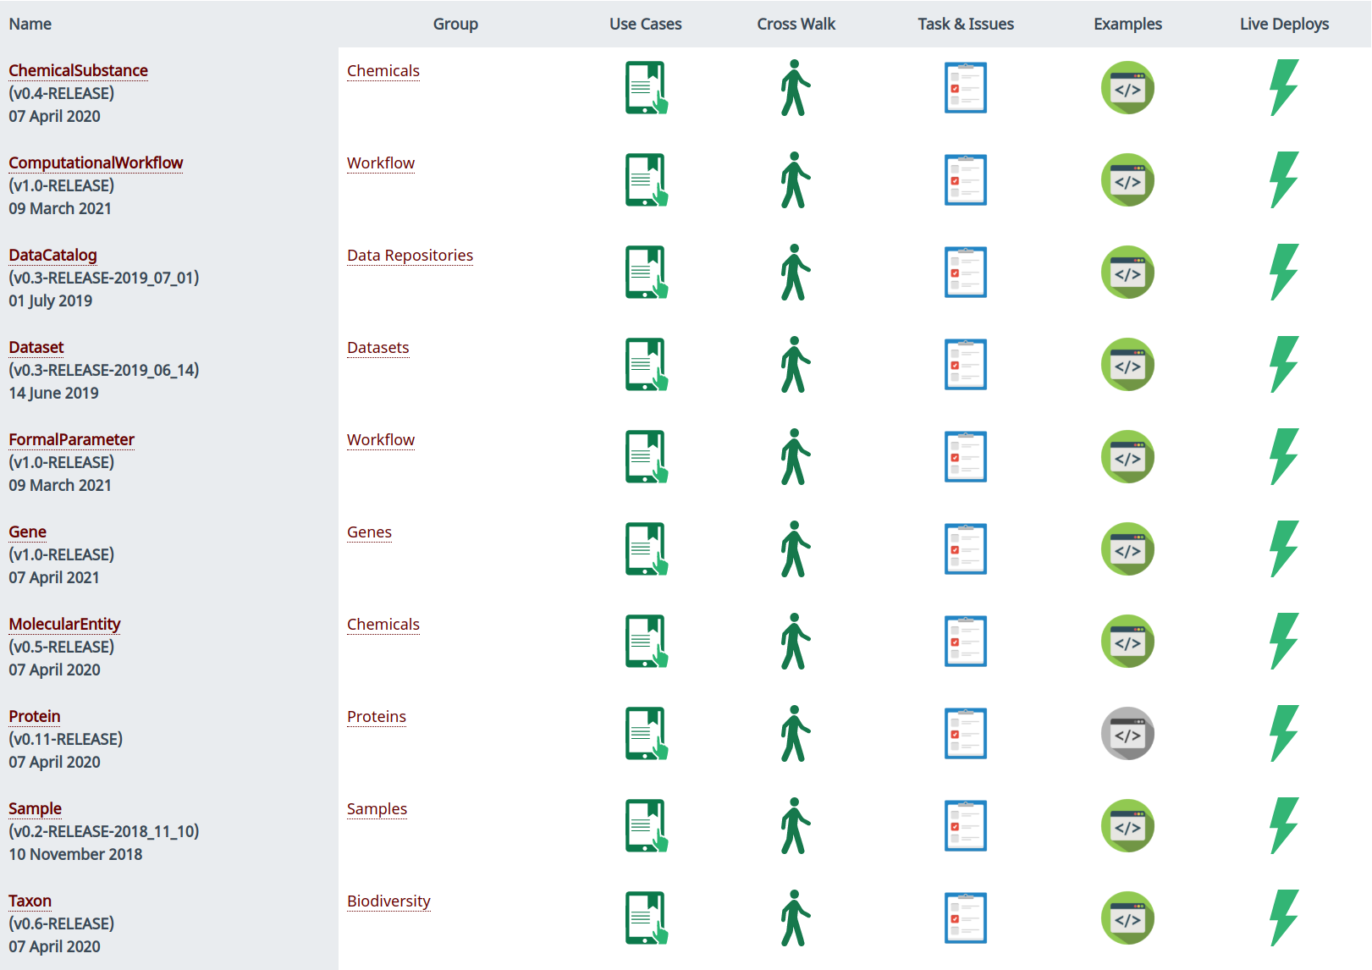This screenshot has width=1372, height=970.
Task: Open Use Cases icon for Taxon
Action: (647, 918)
